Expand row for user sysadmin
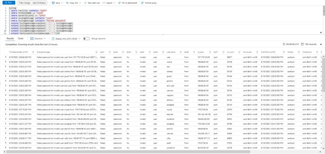The height and width of the screenshot is (154, 325). (6, 148)
